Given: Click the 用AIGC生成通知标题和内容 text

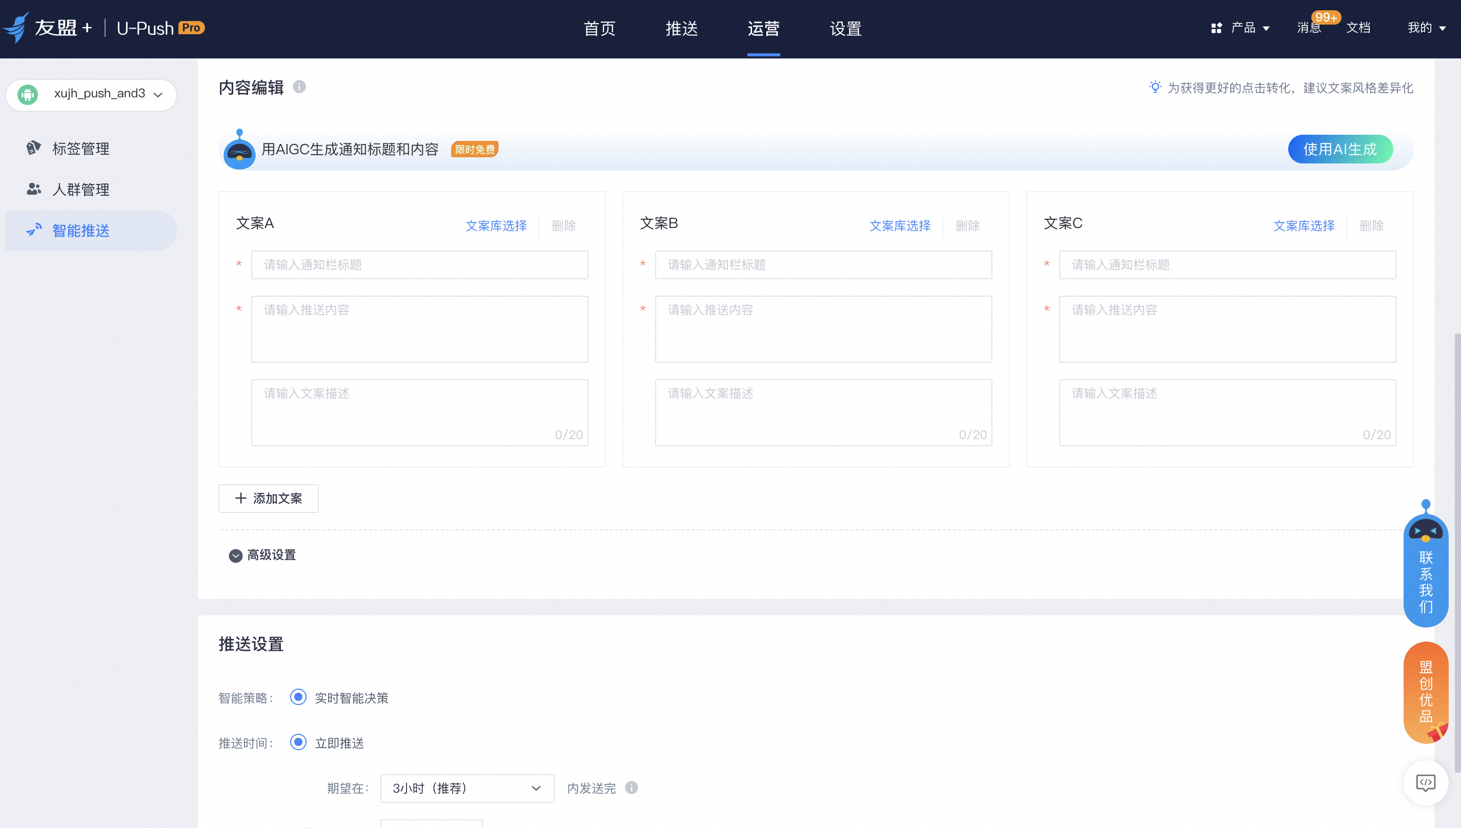Looking at the screenshot, I should point(350,149).
